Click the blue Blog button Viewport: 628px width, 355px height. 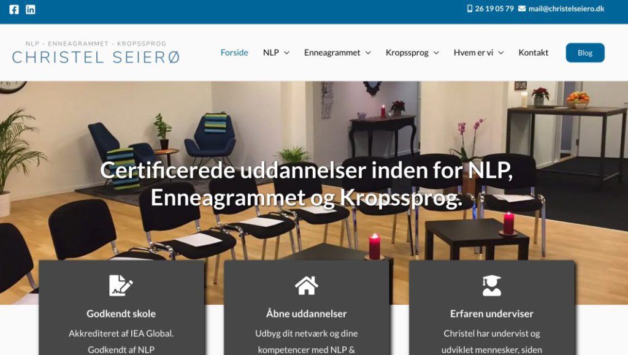pyautogui.click(x=584, y=53)
